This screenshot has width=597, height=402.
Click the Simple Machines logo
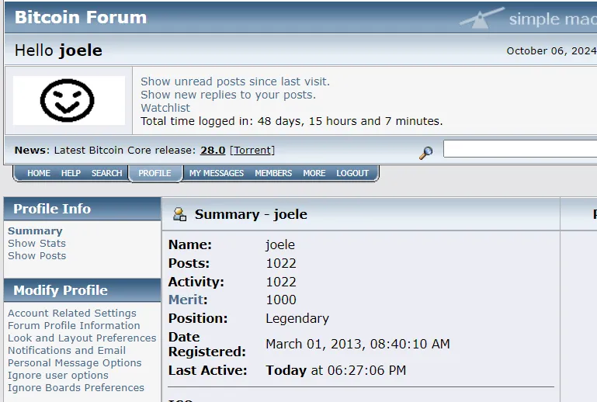point(528,19)
